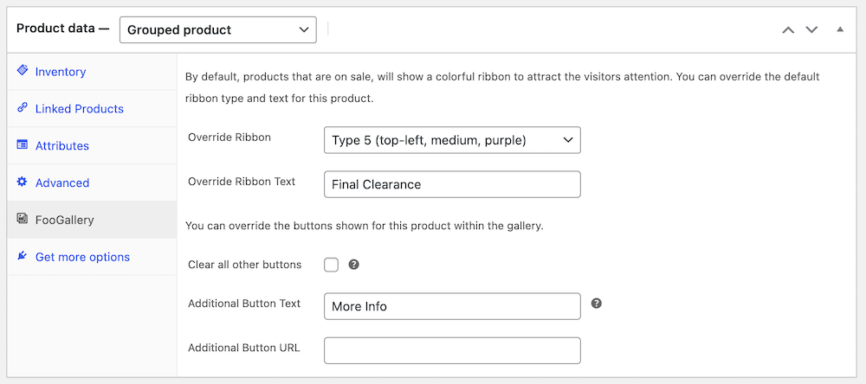The height and width of the screenshot is (384, 866).
Task: Click the Get more options plug icon
Action: 23,255
